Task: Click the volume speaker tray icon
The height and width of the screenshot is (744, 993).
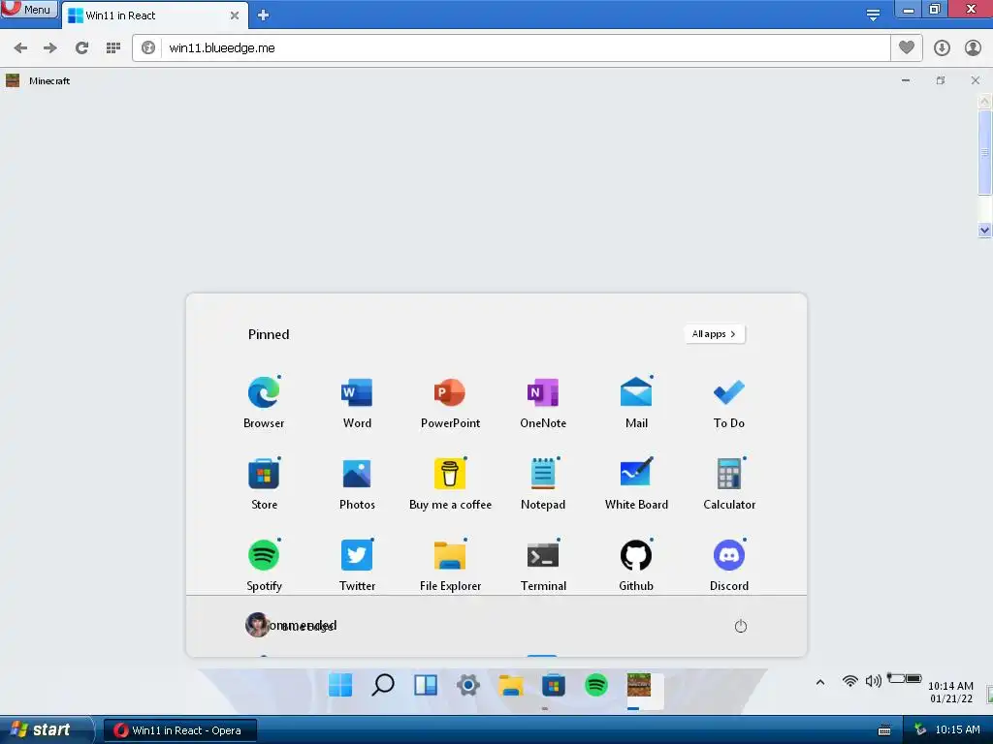Action: (874, 681)
